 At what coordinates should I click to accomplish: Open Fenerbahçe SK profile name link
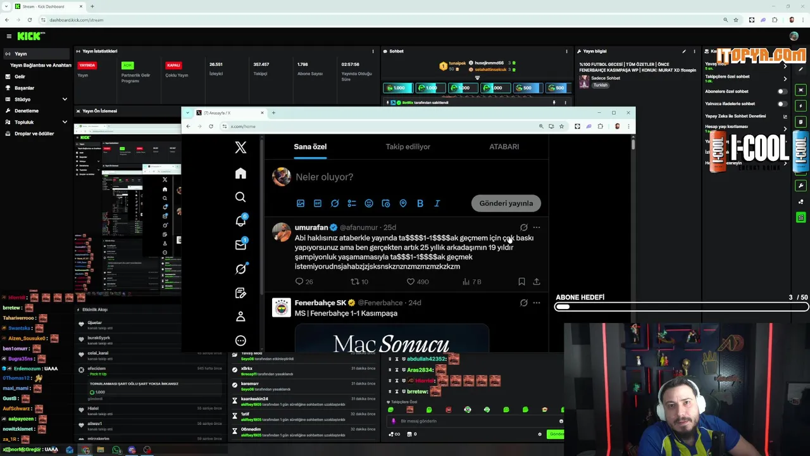pos(320,303)
